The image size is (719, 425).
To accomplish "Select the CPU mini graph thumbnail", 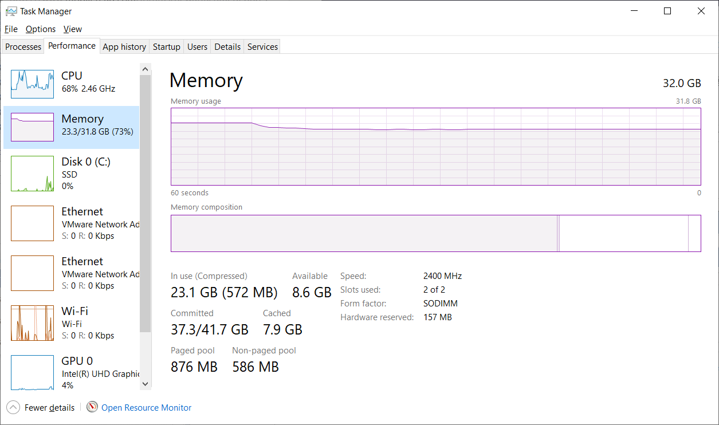I will point(32,84).
